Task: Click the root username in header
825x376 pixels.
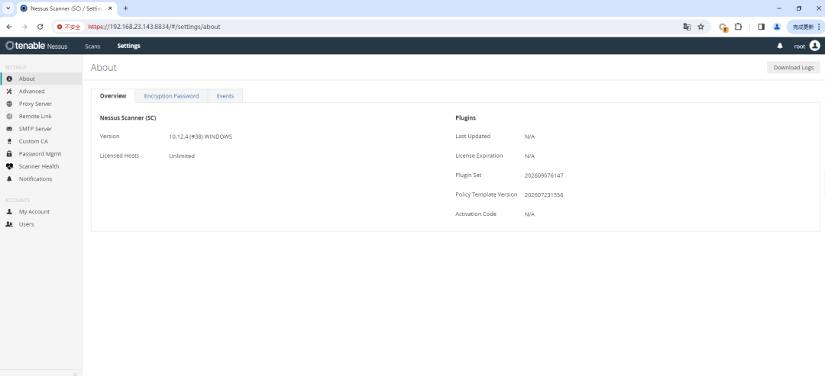Action: point(800,47)
